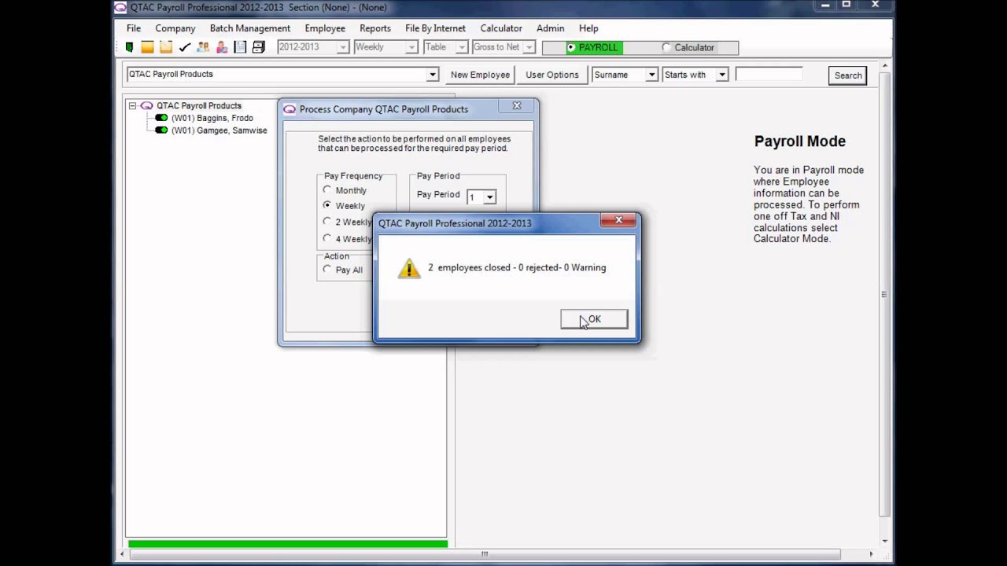Click the two-people employees toolbar icon
The width and height of the screenshot is (1007, 566).
[x=203, y=47]
